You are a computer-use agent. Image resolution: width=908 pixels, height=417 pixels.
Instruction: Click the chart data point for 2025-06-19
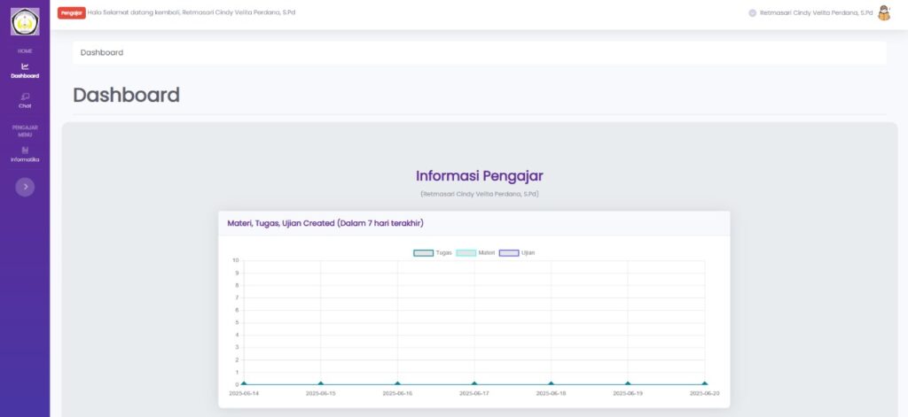[628, 384]
